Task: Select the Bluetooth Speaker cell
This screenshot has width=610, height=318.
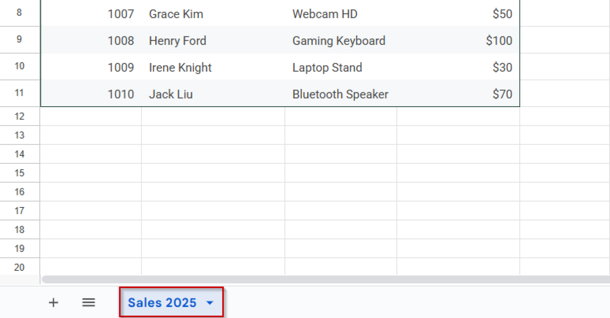Action: tap(340, 94)
